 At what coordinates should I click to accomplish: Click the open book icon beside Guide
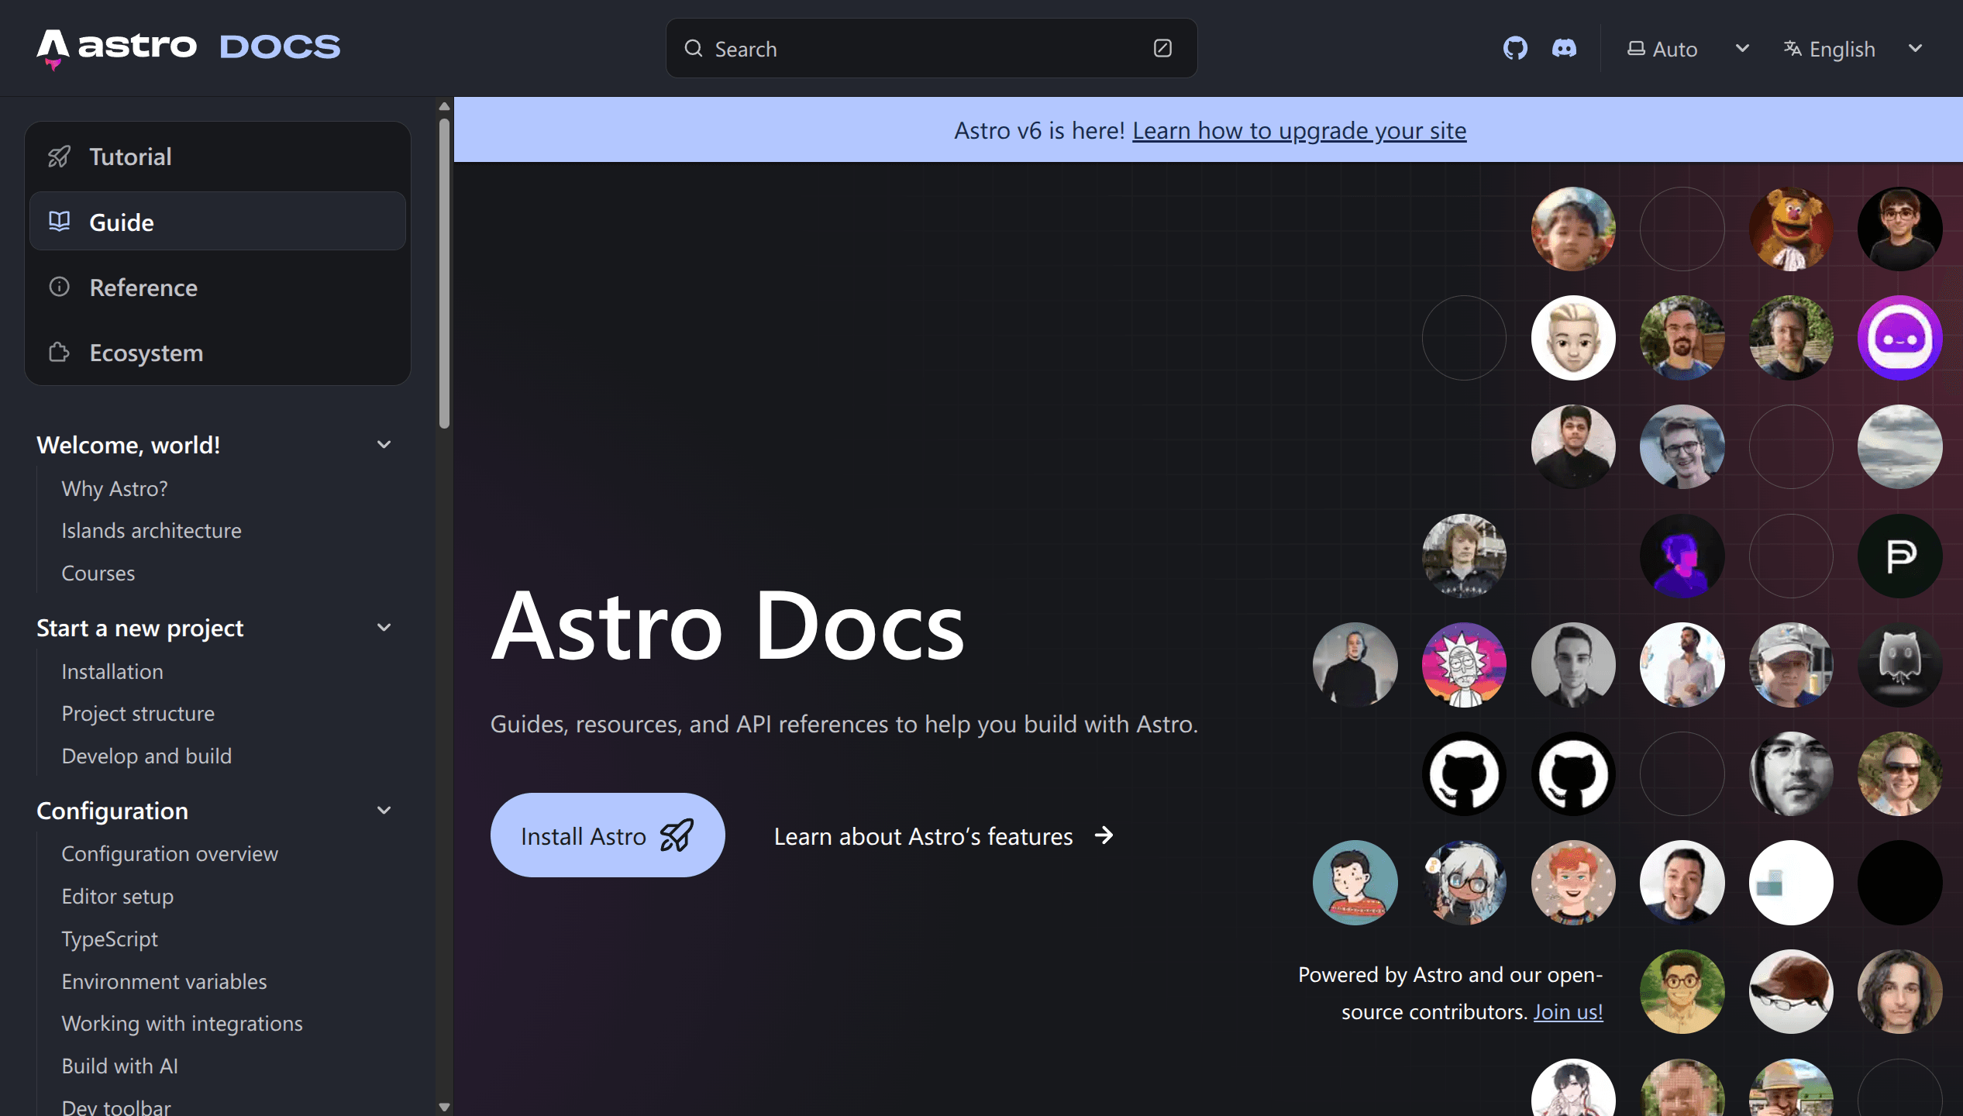60,222
